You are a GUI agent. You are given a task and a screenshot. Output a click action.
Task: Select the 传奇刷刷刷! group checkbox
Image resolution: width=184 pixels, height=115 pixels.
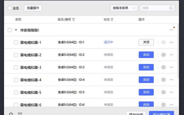tap(10, 30)
